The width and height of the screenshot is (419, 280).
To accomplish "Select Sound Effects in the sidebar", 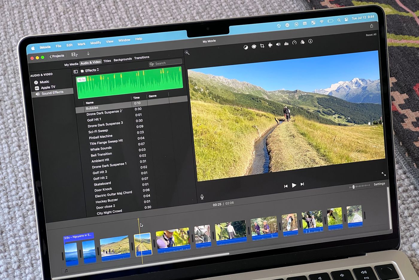I will click(52, 93).
